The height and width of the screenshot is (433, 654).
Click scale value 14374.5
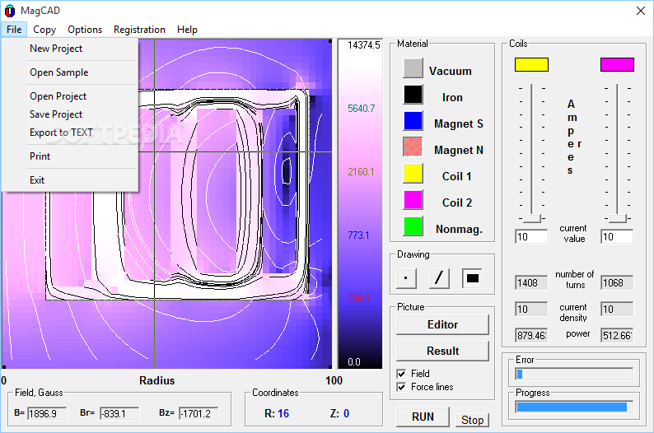[x=364, y=45]
